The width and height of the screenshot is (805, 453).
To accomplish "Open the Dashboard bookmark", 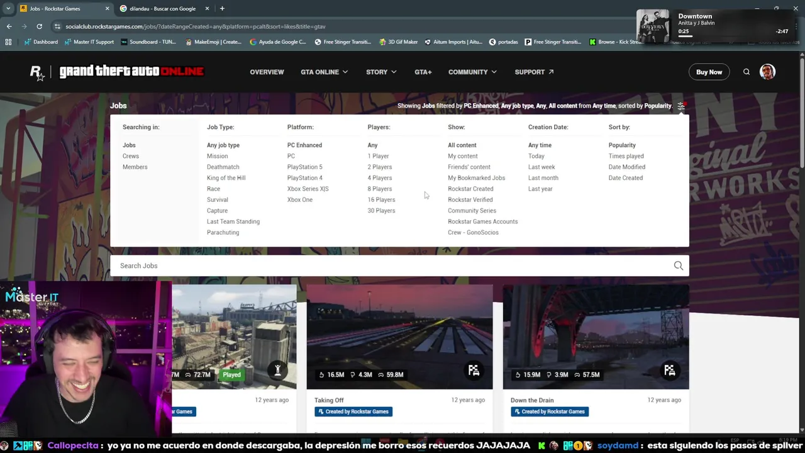I will click(41, 42).
